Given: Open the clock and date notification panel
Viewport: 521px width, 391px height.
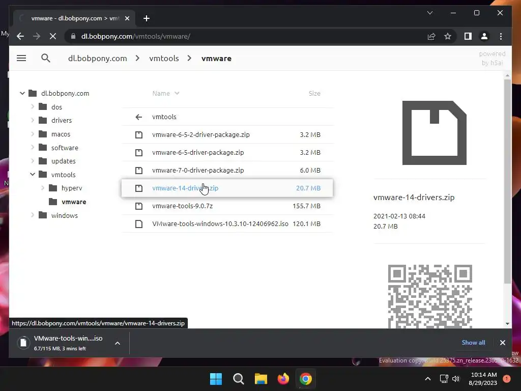Looking at the screenshot, I should click(x=483, y=379).
